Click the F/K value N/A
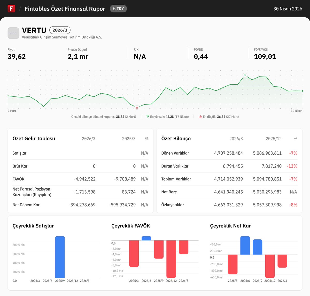 [140, 57]
